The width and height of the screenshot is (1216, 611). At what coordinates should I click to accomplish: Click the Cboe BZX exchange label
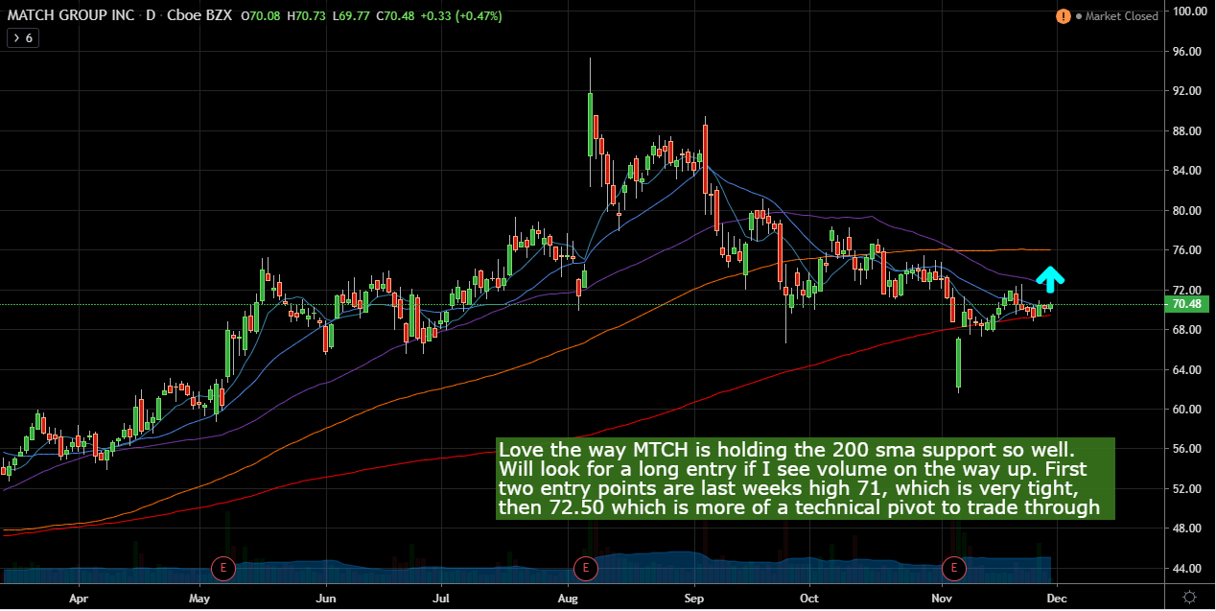click(200, 16)
